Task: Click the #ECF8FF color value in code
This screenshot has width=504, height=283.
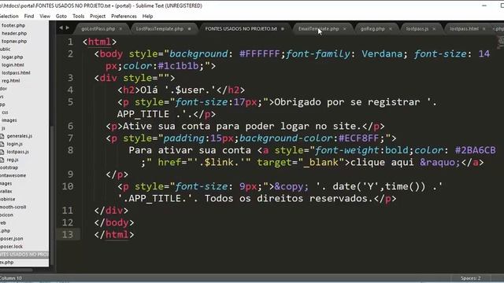Action: [359, 138]
